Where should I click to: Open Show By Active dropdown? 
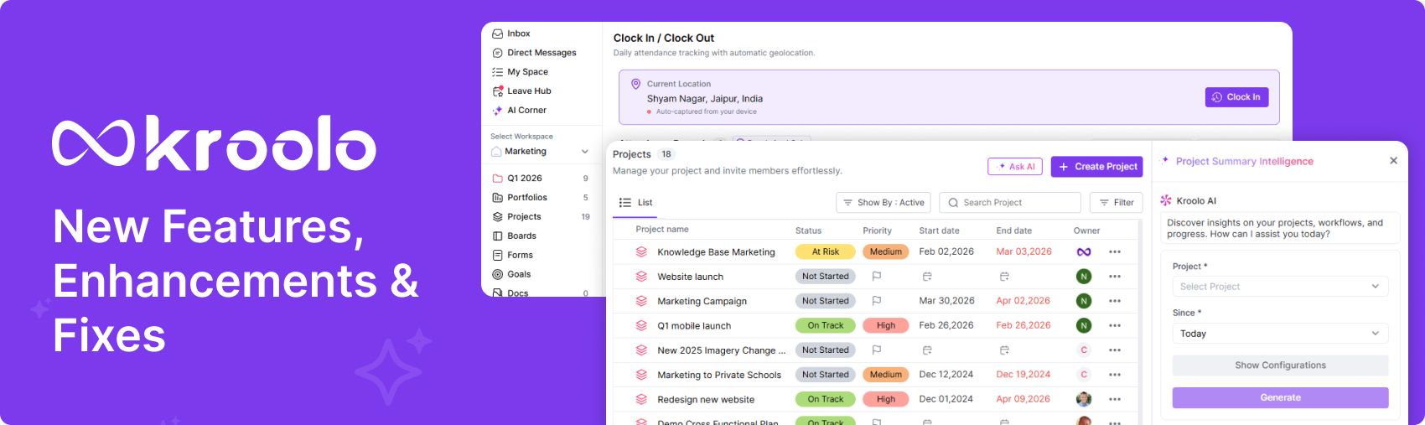point(883,203)
